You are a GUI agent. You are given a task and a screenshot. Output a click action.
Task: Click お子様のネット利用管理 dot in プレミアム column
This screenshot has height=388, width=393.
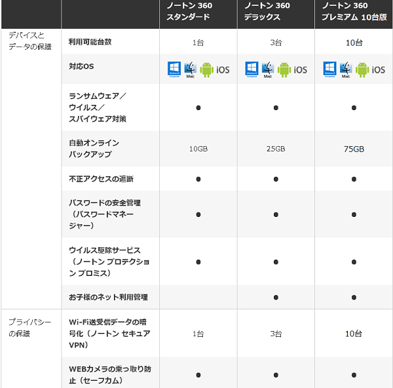354,298
